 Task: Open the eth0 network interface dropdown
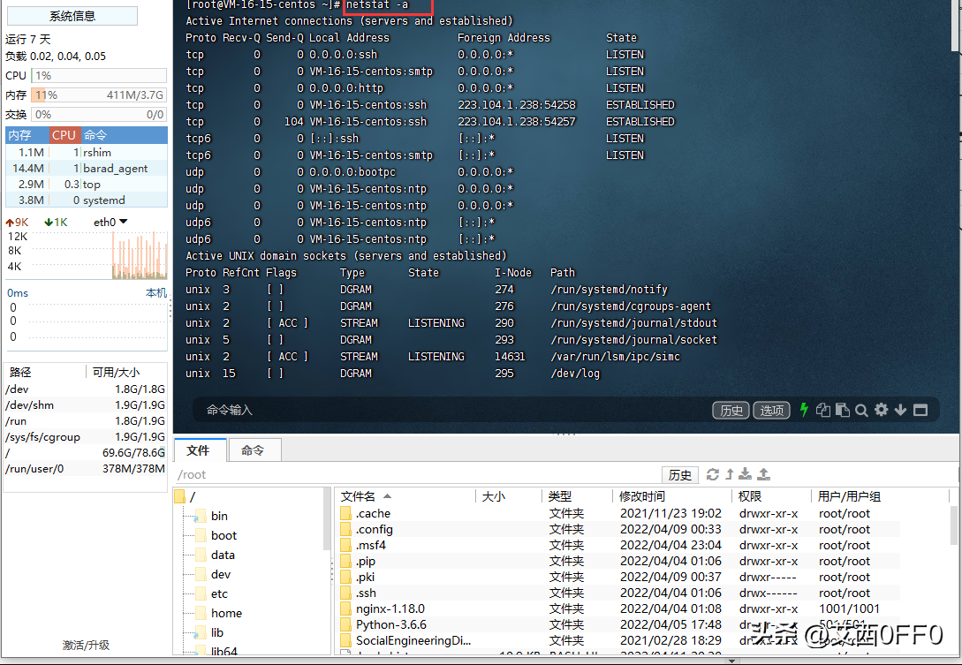110,222
